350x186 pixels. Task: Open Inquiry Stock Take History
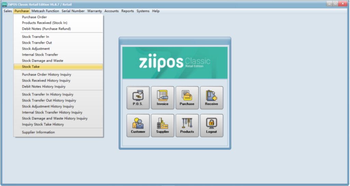(x=43, y=124)
